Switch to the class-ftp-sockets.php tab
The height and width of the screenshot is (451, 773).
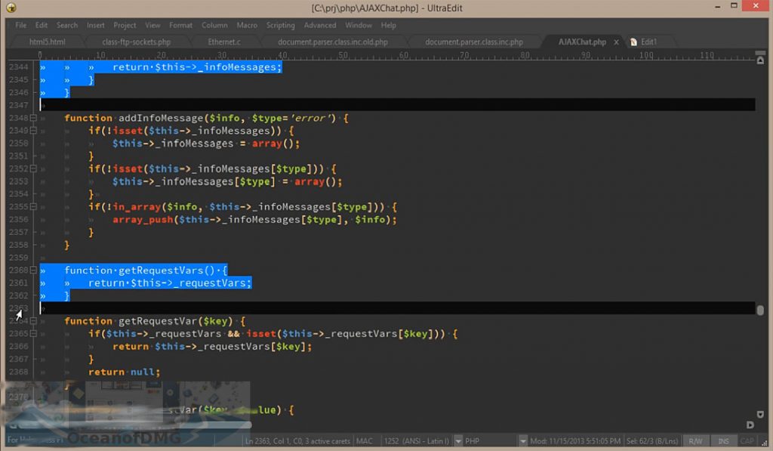pyautogui.click(x=137, y=42)
